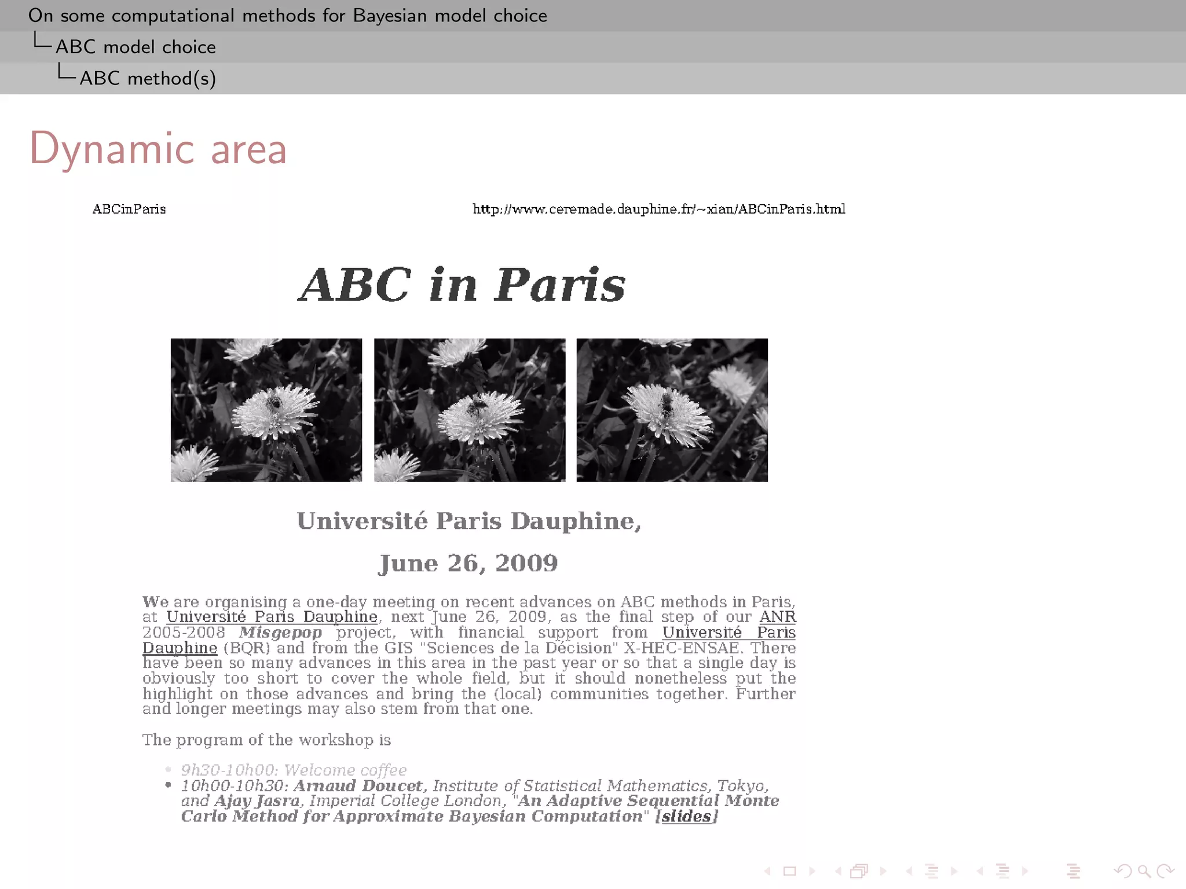This screenshot has height=889, width=1186.
Task: Follow the 'Université Paris' link after 'support from'
Action: coord(729,633)
